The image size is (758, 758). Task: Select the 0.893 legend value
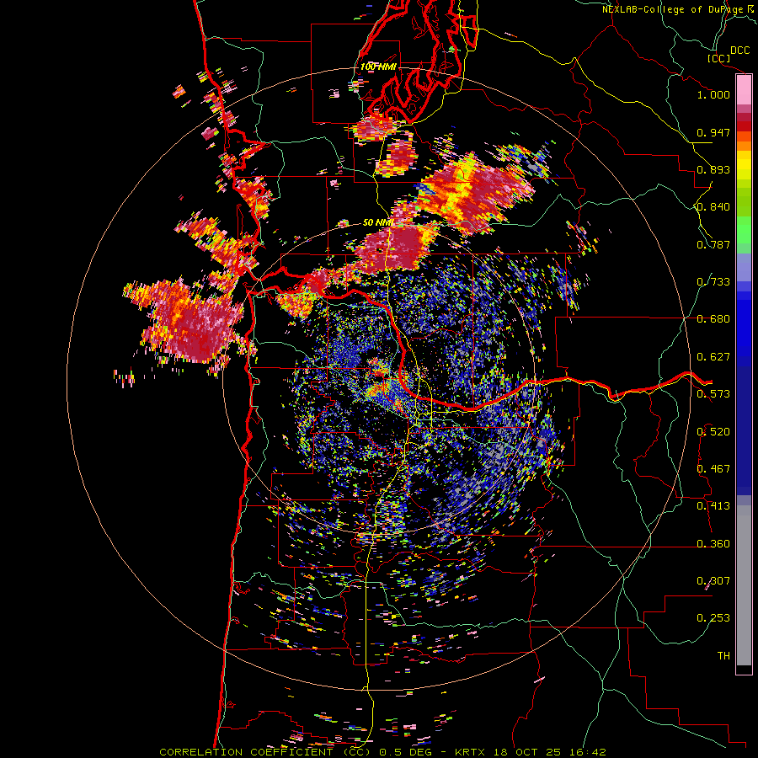pos(713,169)
